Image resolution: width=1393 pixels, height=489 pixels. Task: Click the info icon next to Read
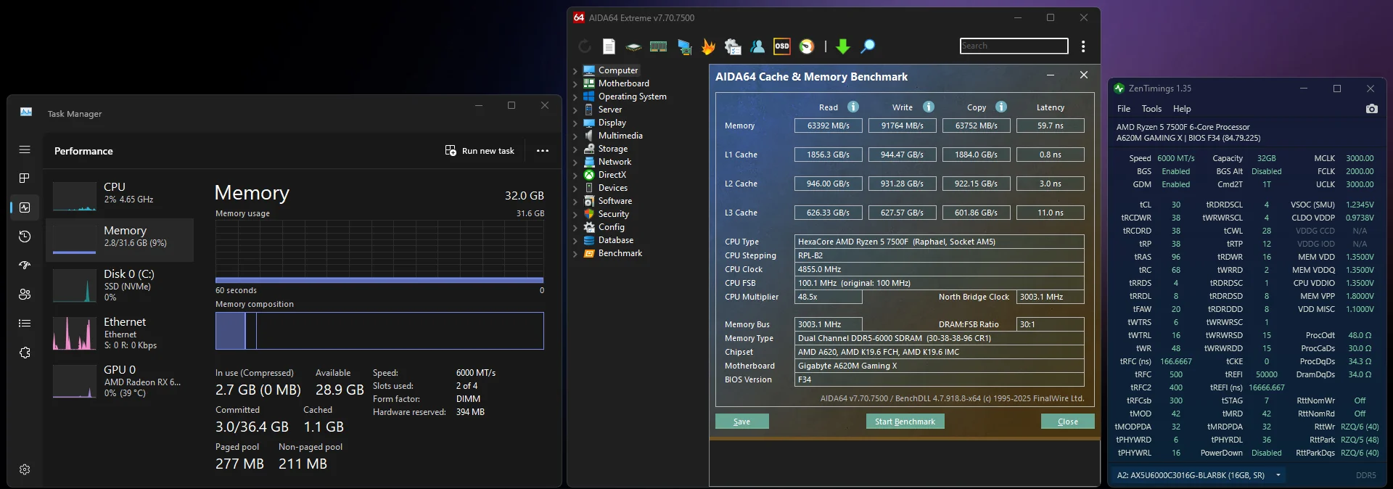(x=853, y=107)
